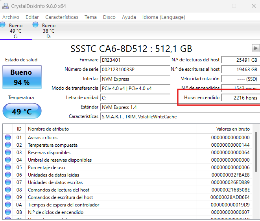
Task: Click the status orb of attribute 04 Umbral de reservas
Action: pyautogui.click(x=8, y=160)
